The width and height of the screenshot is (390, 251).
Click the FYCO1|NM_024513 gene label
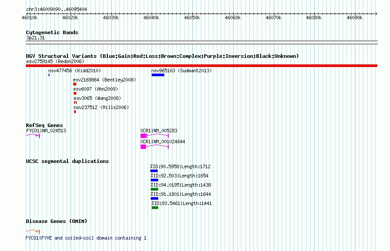[46, 131]
